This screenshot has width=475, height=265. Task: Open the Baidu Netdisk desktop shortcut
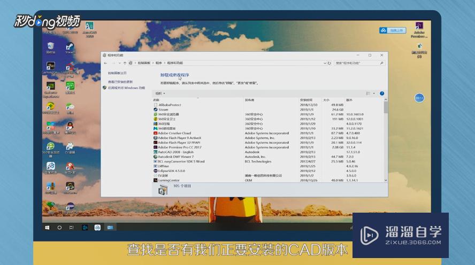51,168
